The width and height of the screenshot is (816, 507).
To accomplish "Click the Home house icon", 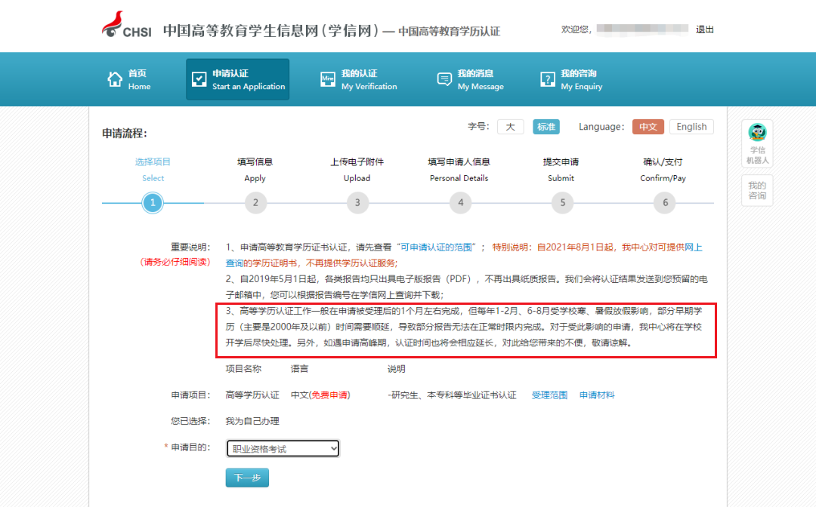I will tap(115, 79).
